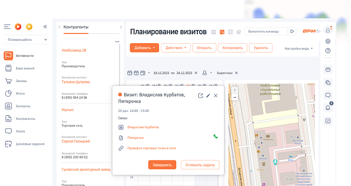
Task: Select month calendar period icon
Action: (x=142, y=73)
